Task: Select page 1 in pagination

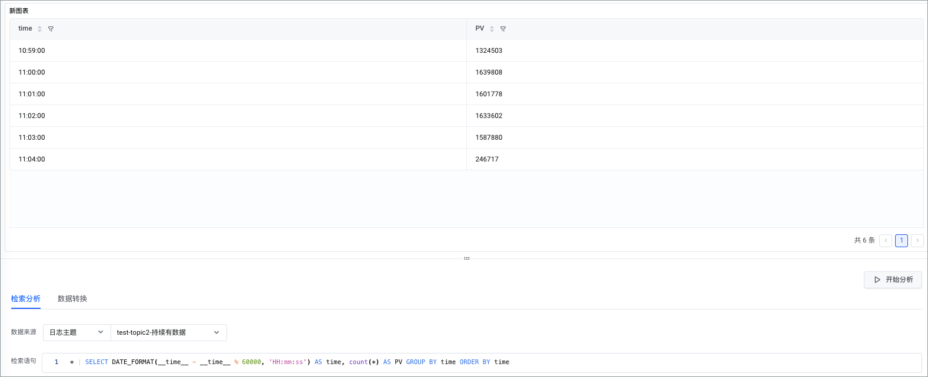Action: point(902,240)
